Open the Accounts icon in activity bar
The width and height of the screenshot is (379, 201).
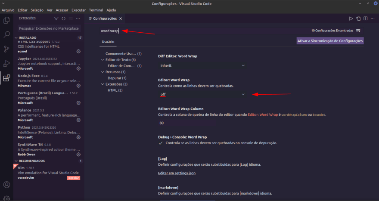(6, 185)
